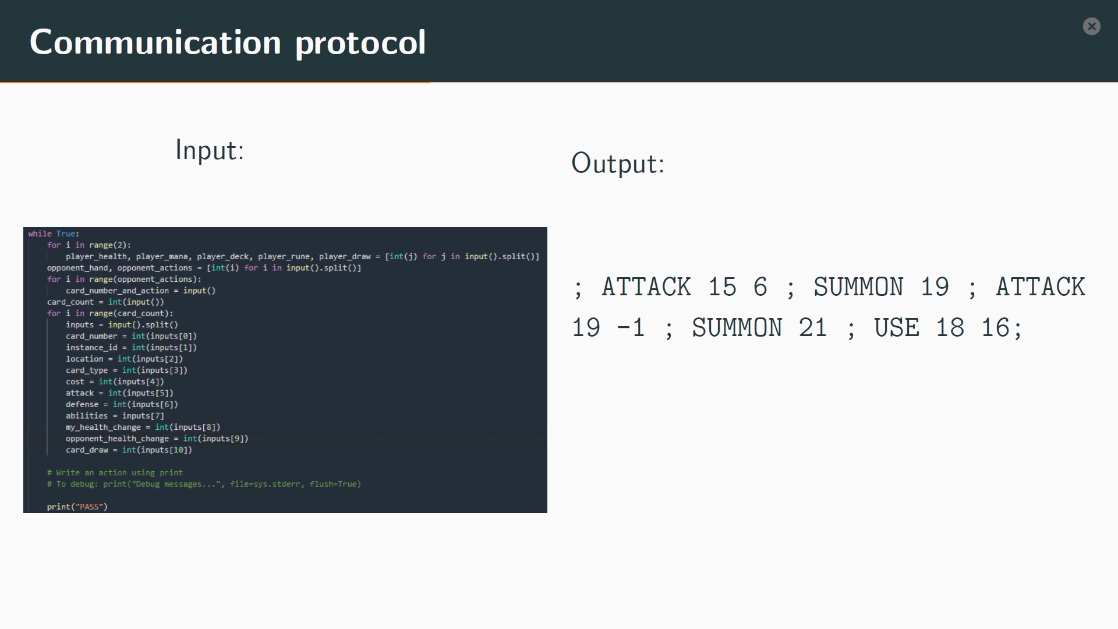Click the print("PASS") code line
The height and width of the screenshot is (629, 1118).
tap(77, 507)
